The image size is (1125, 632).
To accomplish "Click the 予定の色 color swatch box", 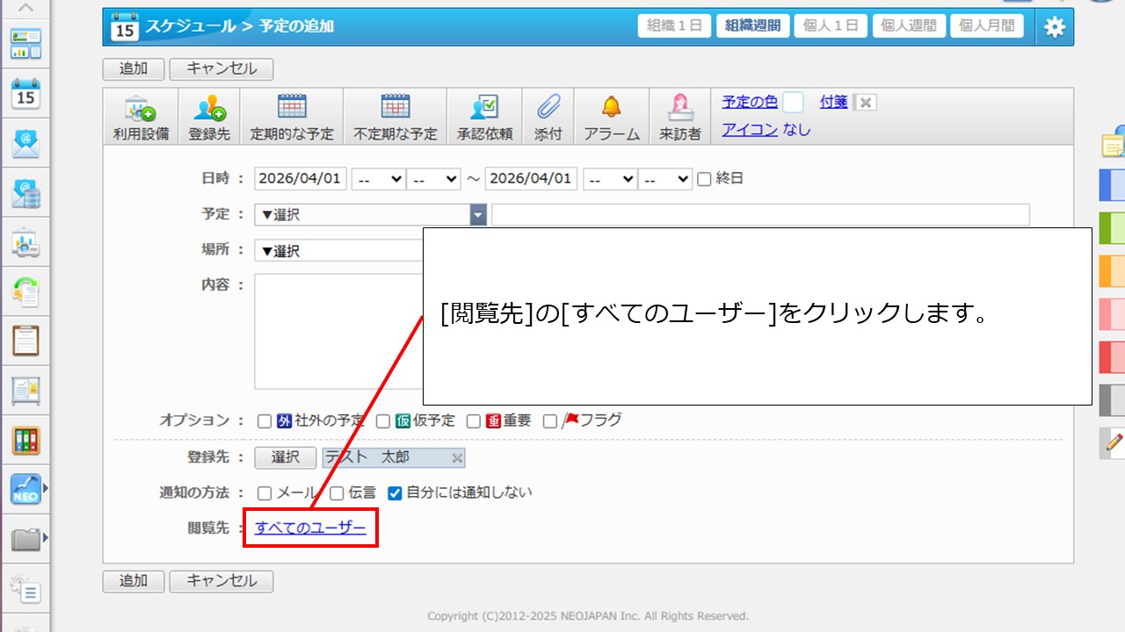I will 793,103.
